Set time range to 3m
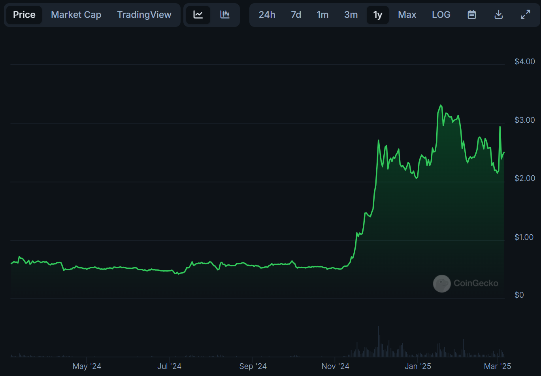The width and height of the screenshot is (541, 376). 351,15
